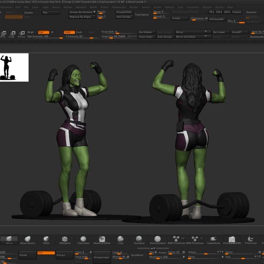Select the ZModeler brush
Screen dimensions: 264x264
coord(65,240)
